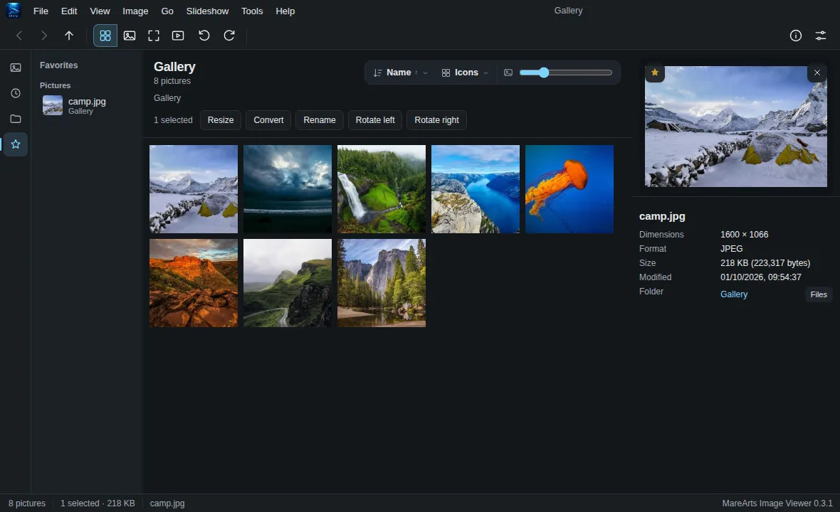Close the preview panel
This screenshot has width=840, height=512.
pos(817,73)
